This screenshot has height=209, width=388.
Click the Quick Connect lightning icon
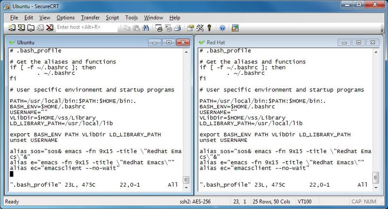[x=21, y=28]
